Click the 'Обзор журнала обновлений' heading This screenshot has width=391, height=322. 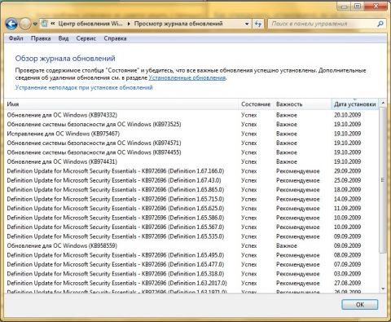click(65, 58)
